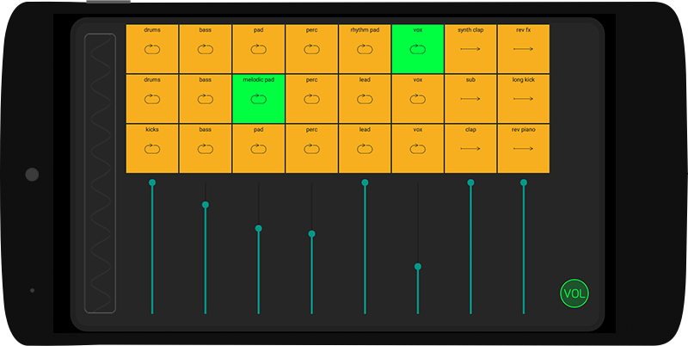Start lead loop in the clap row
Screen dimensions: 688x346
(365, 149)
